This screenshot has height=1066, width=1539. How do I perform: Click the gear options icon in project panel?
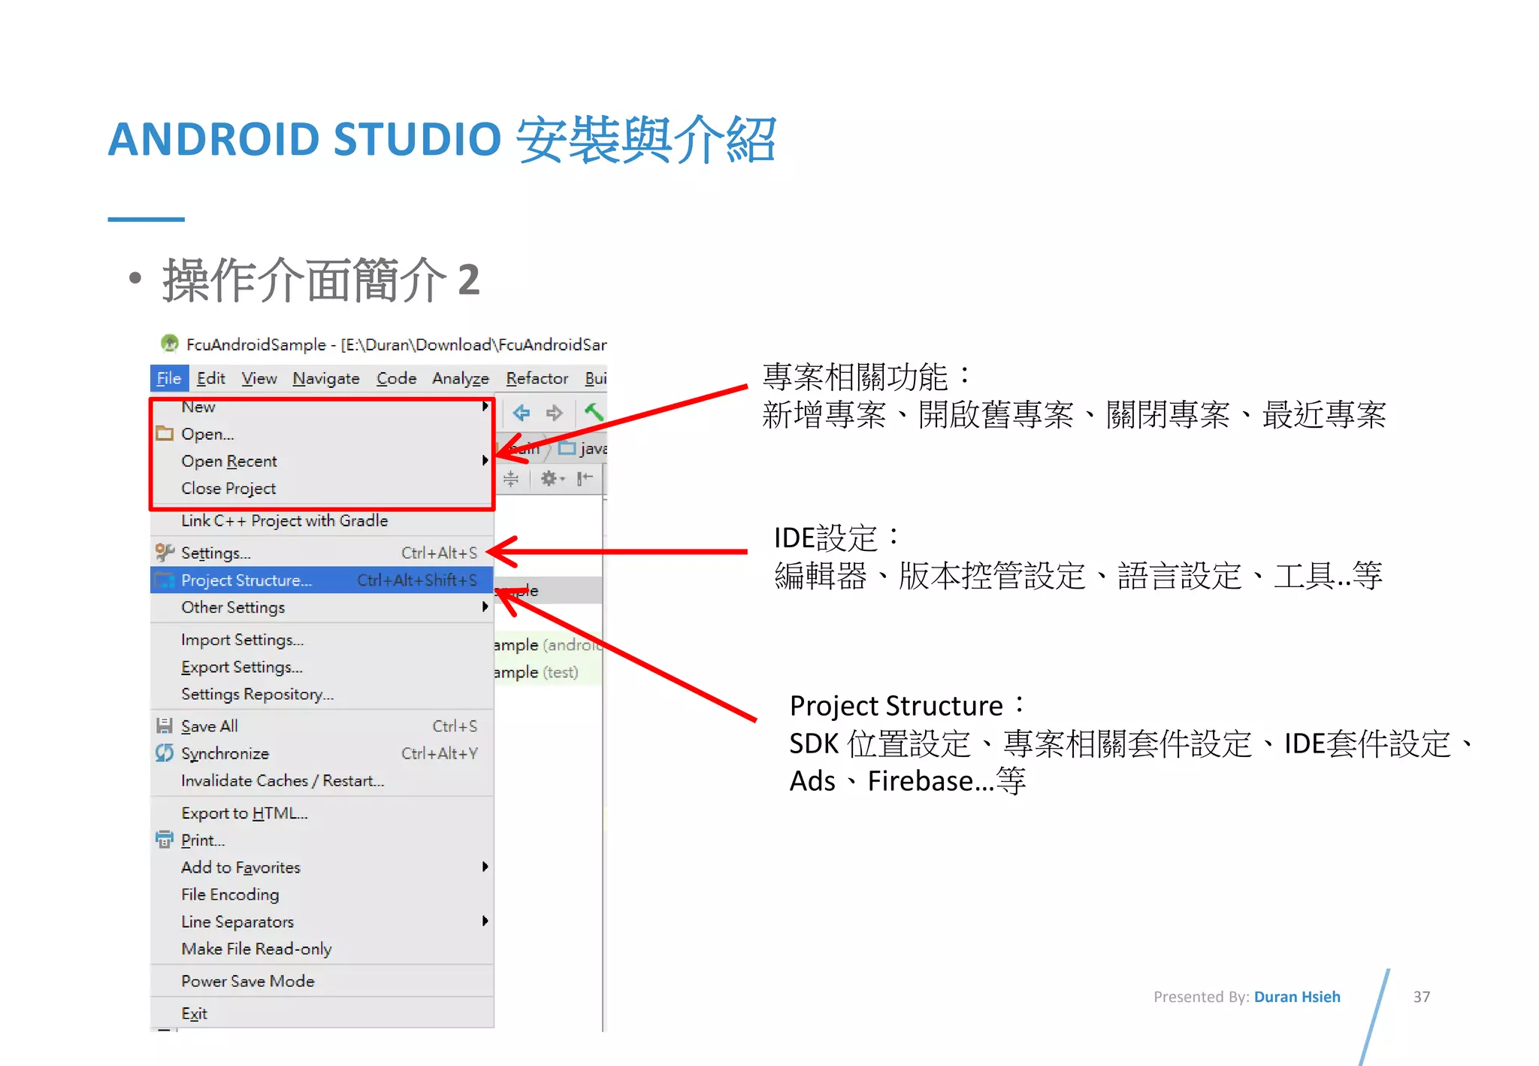(552, 478)
